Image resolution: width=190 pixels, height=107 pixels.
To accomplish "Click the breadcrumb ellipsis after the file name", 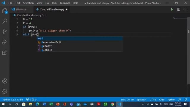I will click(x=45, y=15).
